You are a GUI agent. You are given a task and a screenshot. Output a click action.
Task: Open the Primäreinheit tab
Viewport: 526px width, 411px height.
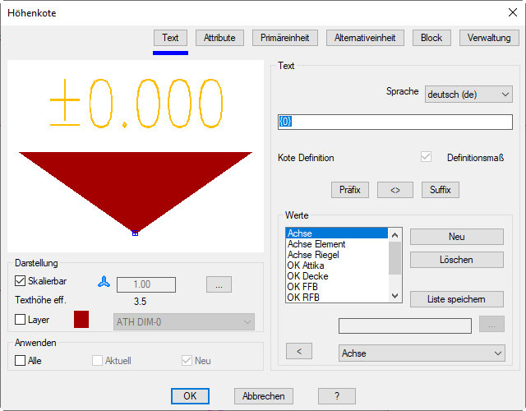tap(285, 38)
